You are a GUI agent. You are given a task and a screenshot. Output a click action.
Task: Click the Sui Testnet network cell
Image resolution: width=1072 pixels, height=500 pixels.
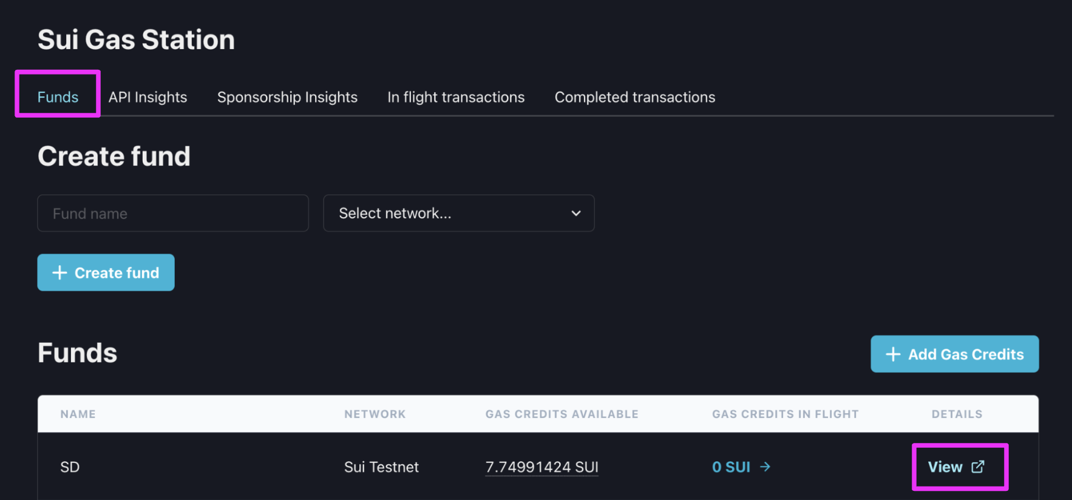point(381,467)
